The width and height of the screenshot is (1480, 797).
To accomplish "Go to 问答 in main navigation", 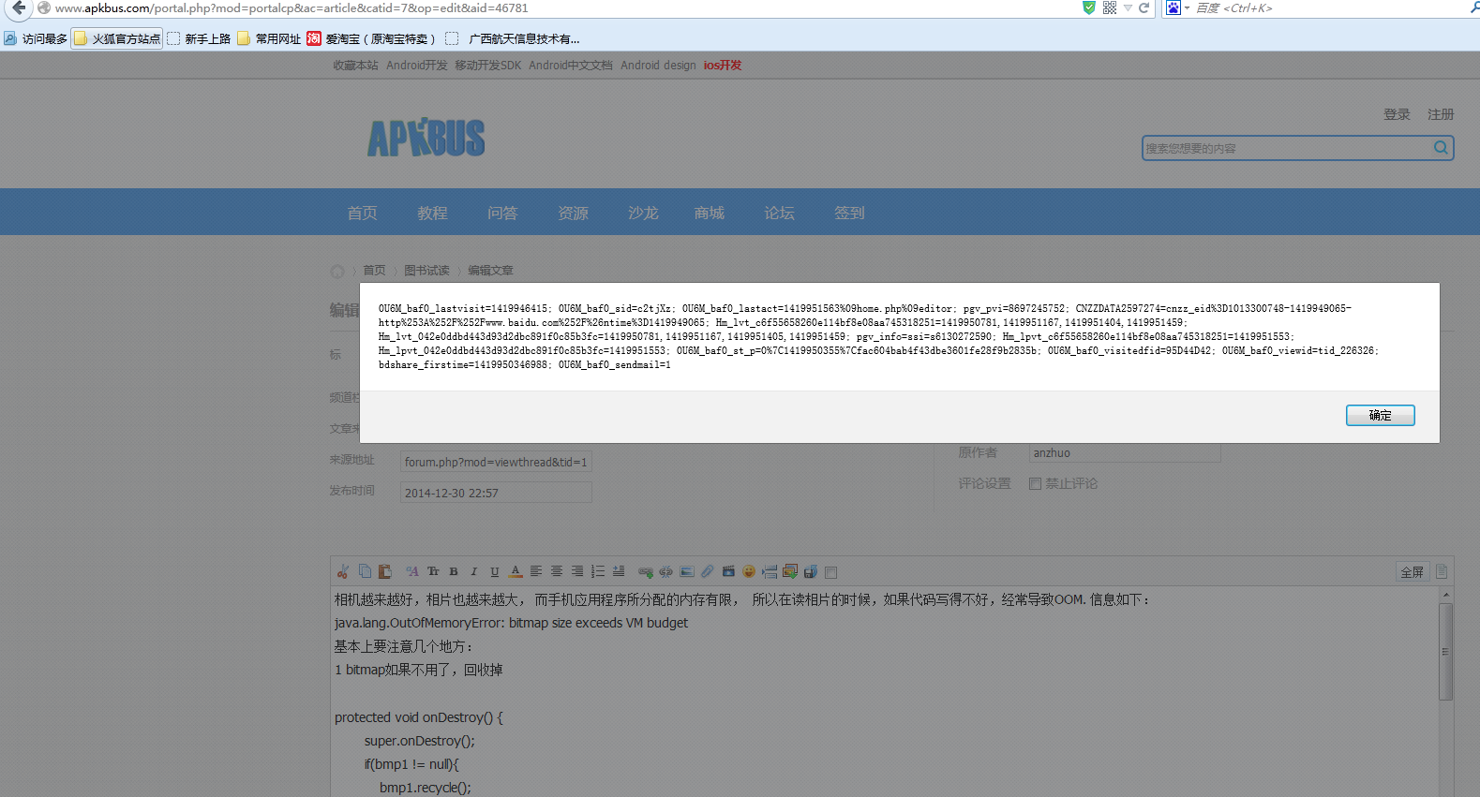I will tap(502, 213).
